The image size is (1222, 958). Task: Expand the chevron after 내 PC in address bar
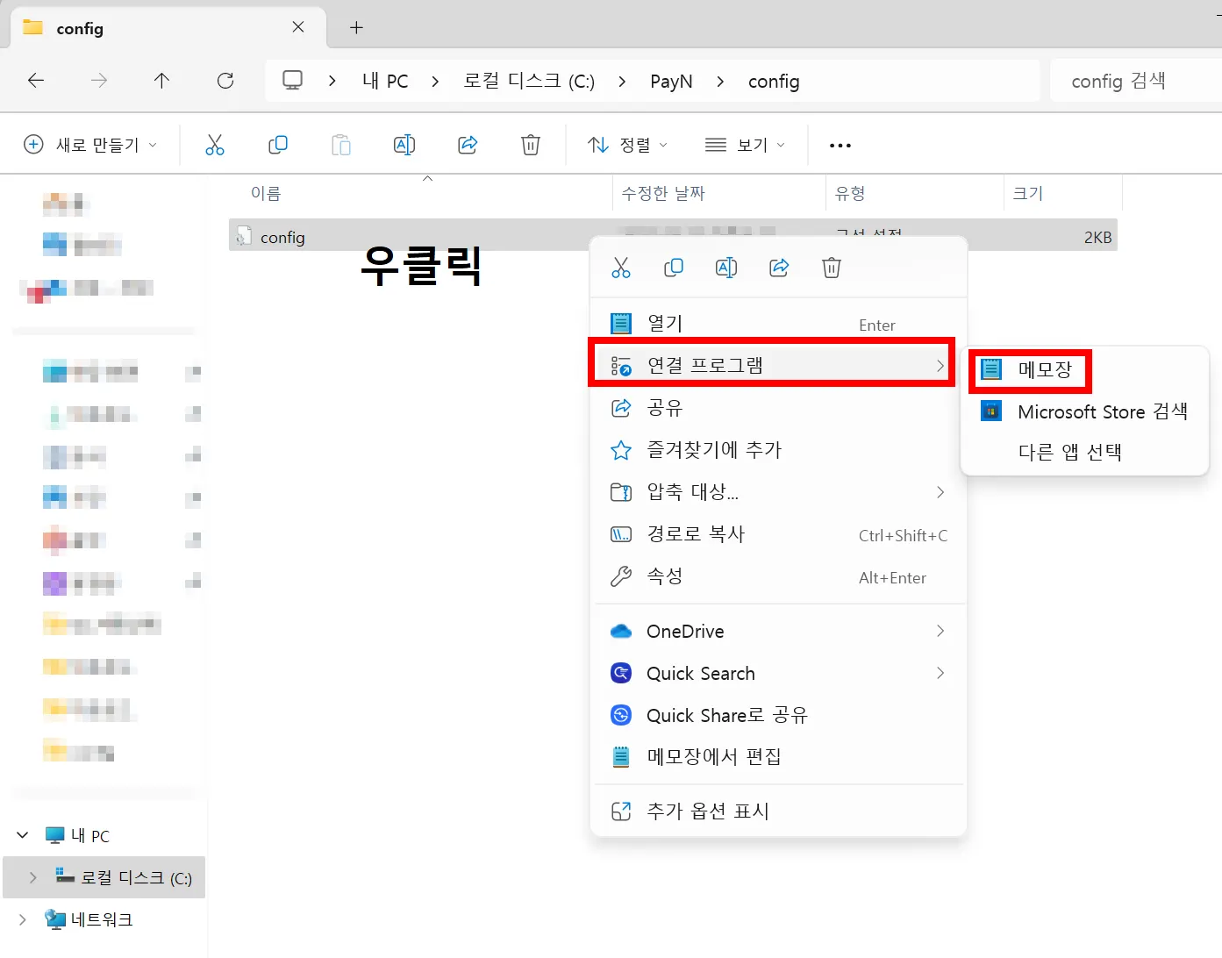pyautogui.click(x=435, y=82)
